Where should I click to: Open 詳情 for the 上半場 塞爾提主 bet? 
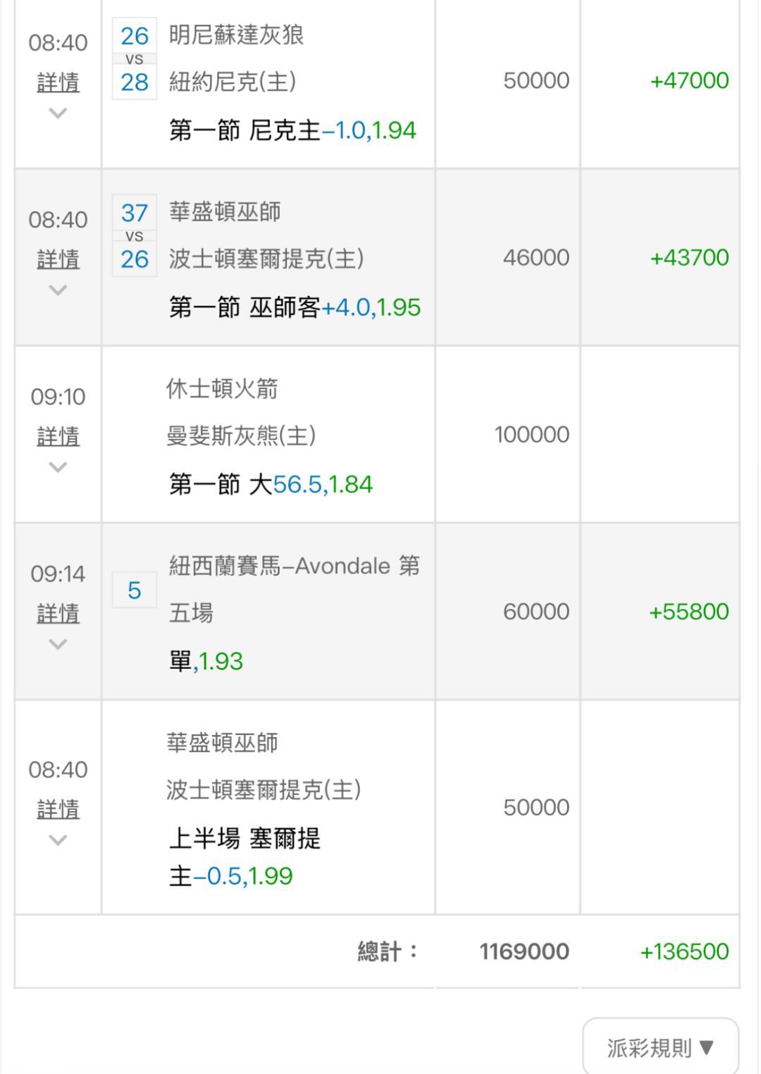coord(58,810)
